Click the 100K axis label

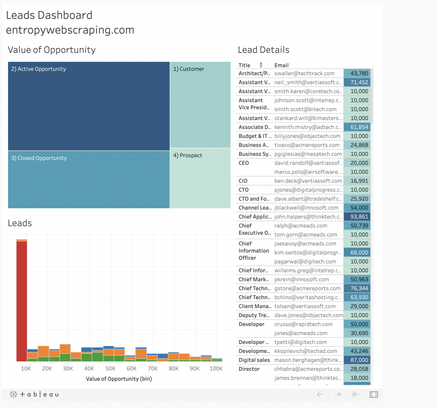216,368
